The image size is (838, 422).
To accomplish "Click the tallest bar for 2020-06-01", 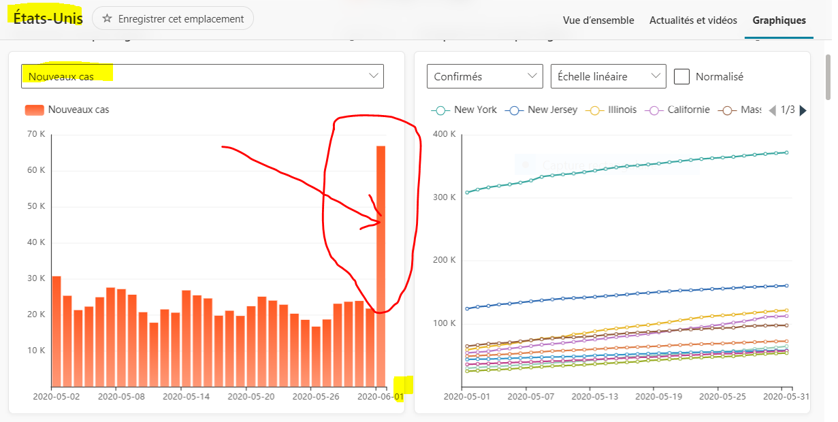I will (x=381, y=265).
